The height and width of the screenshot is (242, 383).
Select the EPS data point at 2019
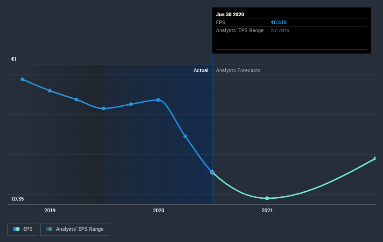coord(50,91)
